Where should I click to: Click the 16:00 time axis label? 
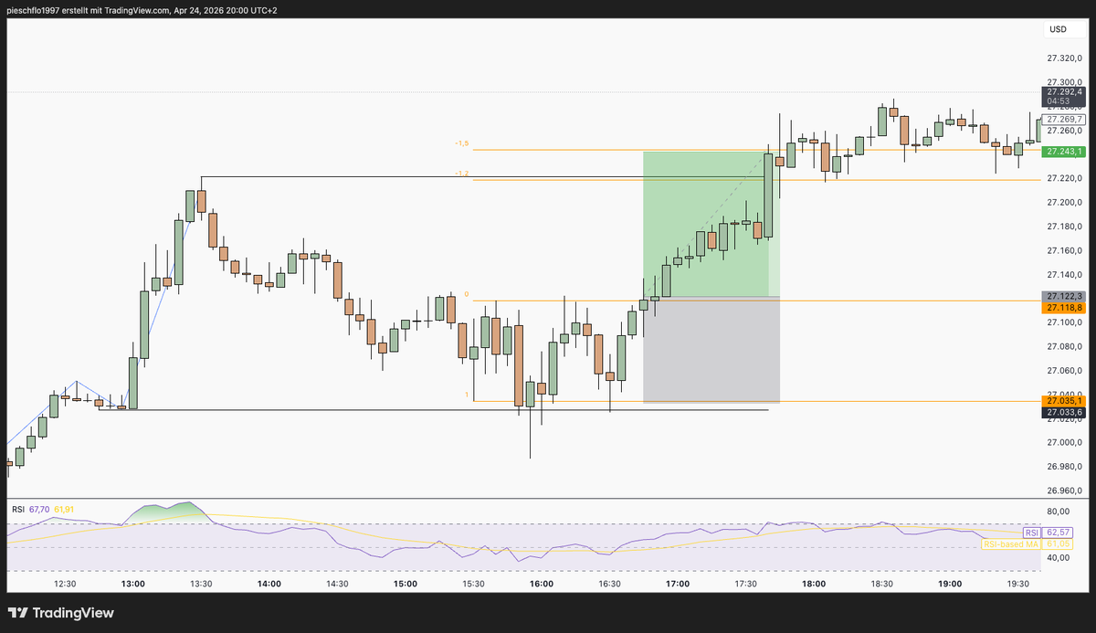point(542,584)
